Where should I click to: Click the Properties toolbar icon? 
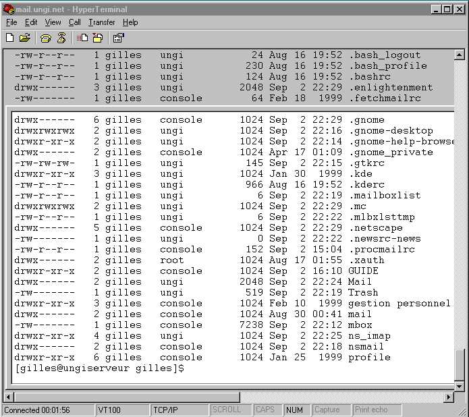[119, 38]
